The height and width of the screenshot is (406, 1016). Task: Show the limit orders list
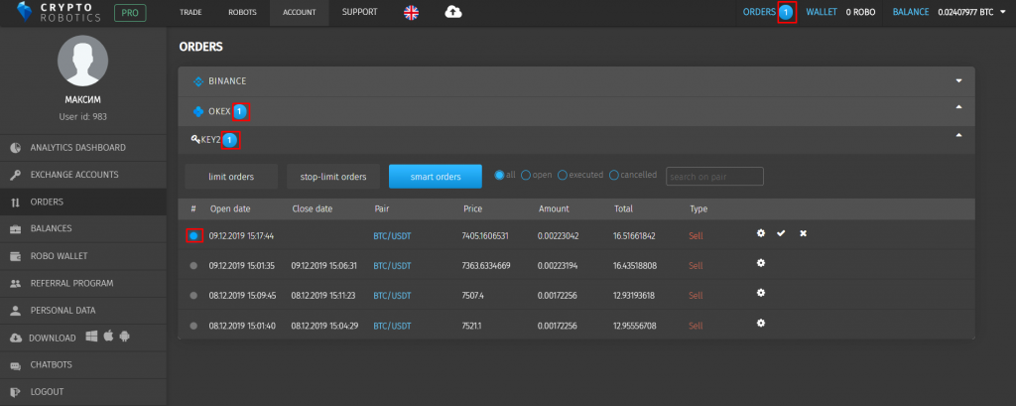[x=231, y=177]
